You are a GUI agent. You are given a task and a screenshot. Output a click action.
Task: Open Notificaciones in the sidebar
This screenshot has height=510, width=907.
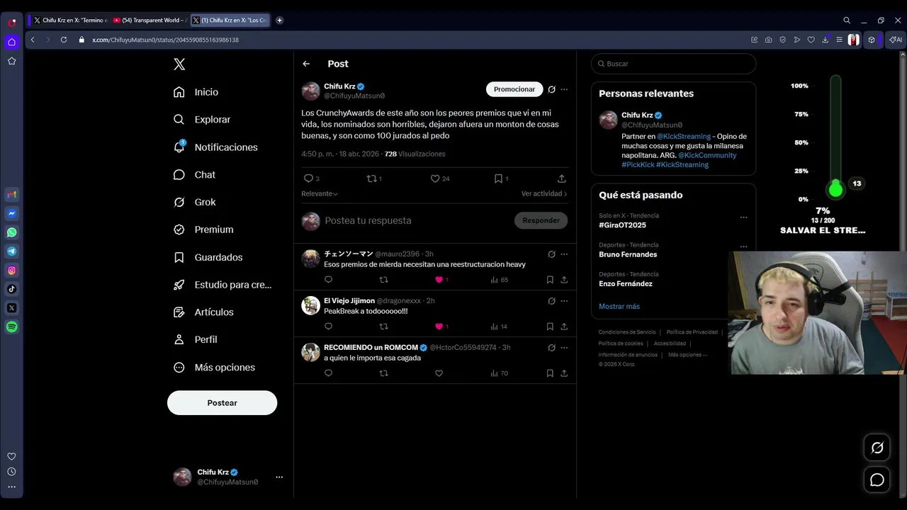215,147
